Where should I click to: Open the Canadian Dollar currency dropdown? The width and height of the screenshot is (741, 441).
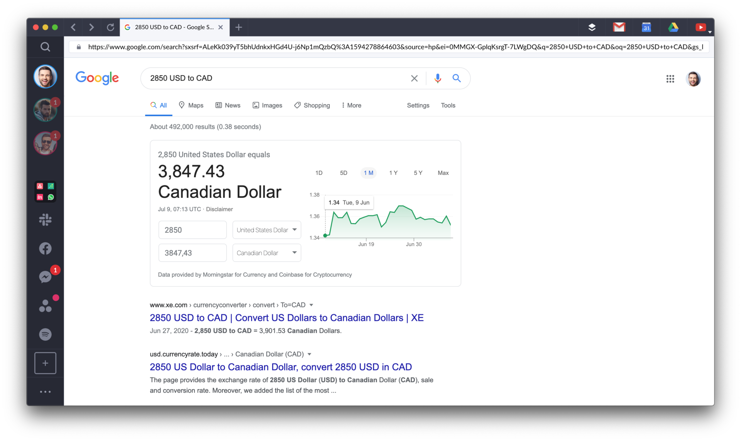[267, 253]
